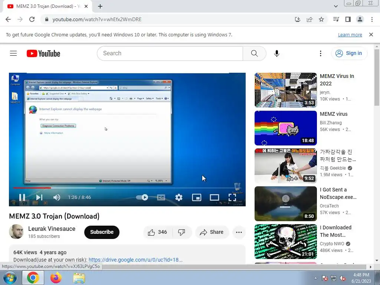Subscribe to Leurak Vinesauce

click(102, 232)
